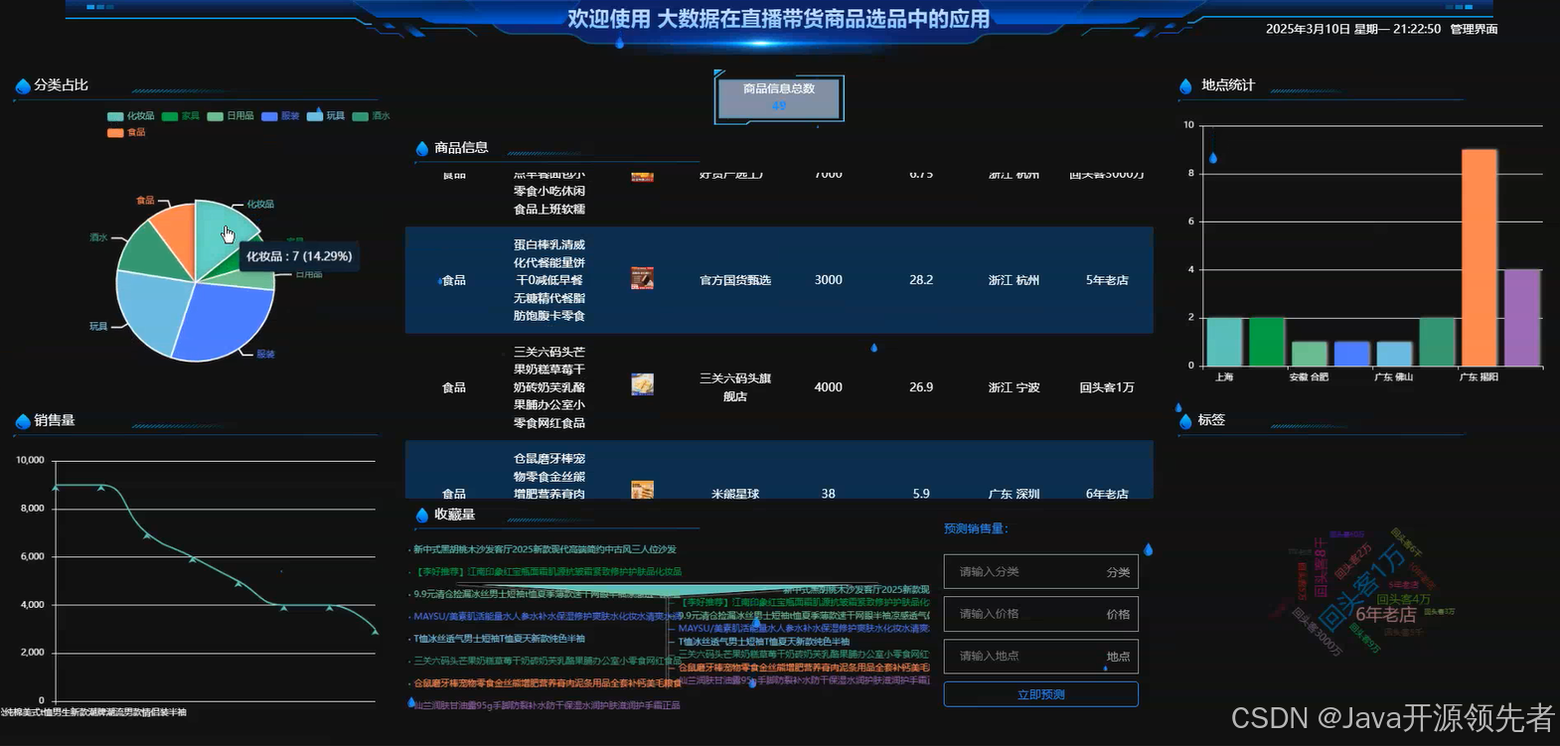Screen dimensions: 1560x746
Task: Focus the 请输入地点 input field
Action: click(x=1040, y=656)
